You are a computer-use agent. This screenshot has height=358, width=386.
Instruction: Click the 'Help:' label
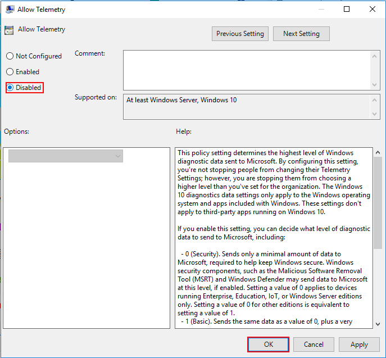tap(184, 132)
